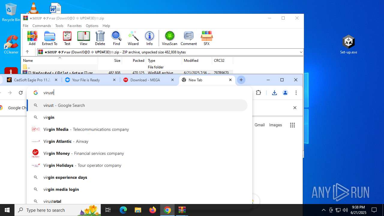The width and height of the screenshot is (384, 216).
Task: Click WinRAR icon in taskbar
Action: (182, 210)
